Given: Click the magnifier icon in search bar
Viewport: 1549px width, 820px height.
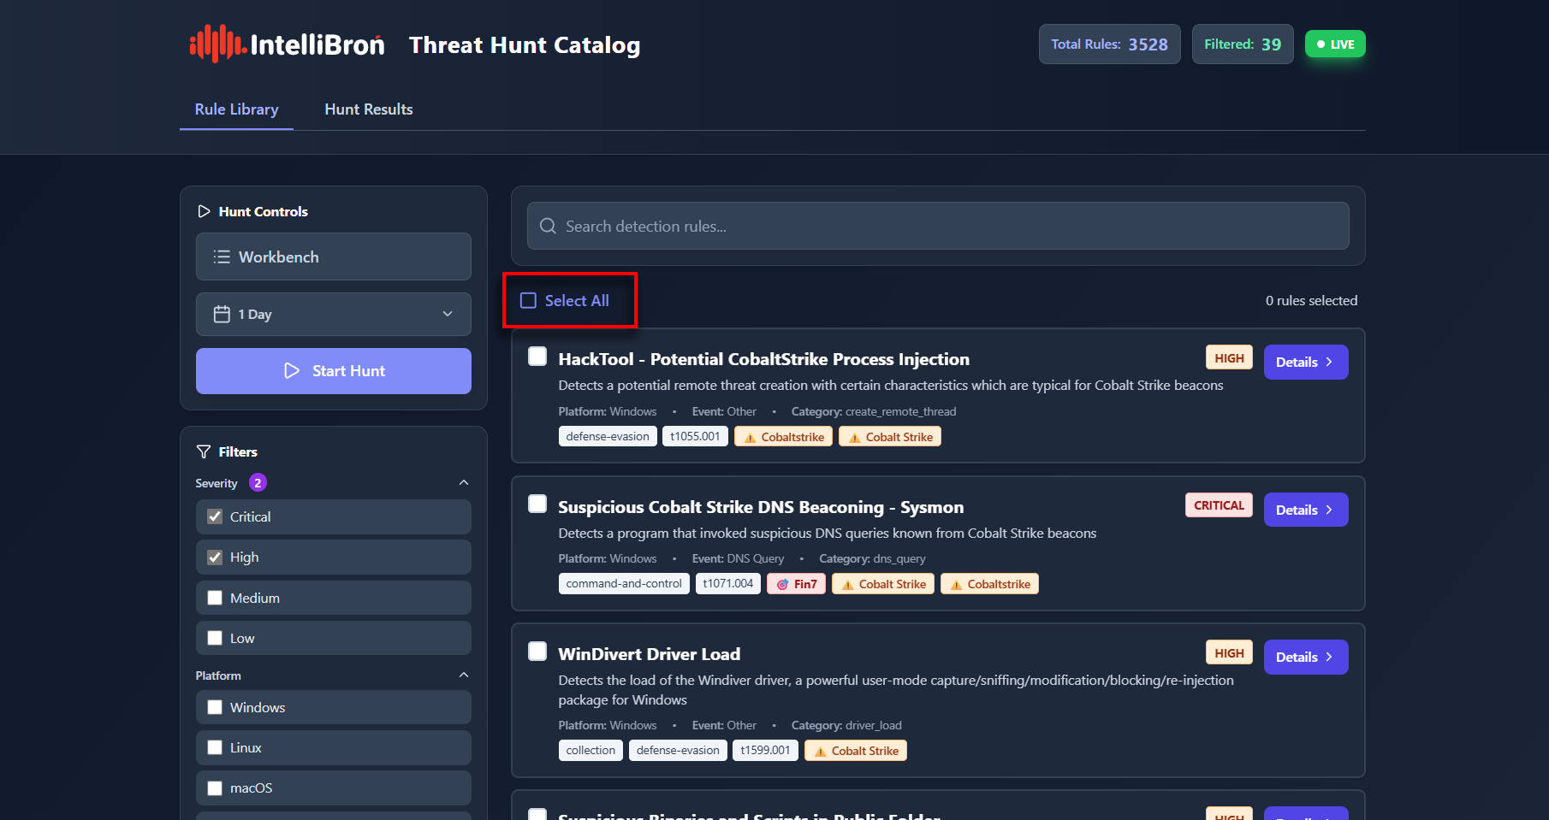Looking at the screenshot, I should click(549, 227).
